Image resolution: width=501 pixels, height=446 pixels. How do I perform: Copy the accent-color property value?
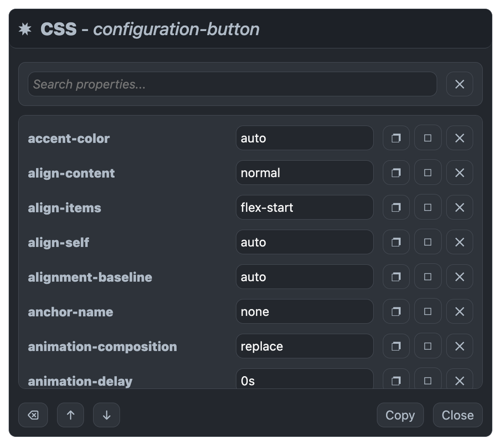pyautogui.click(x=396, y=137)
